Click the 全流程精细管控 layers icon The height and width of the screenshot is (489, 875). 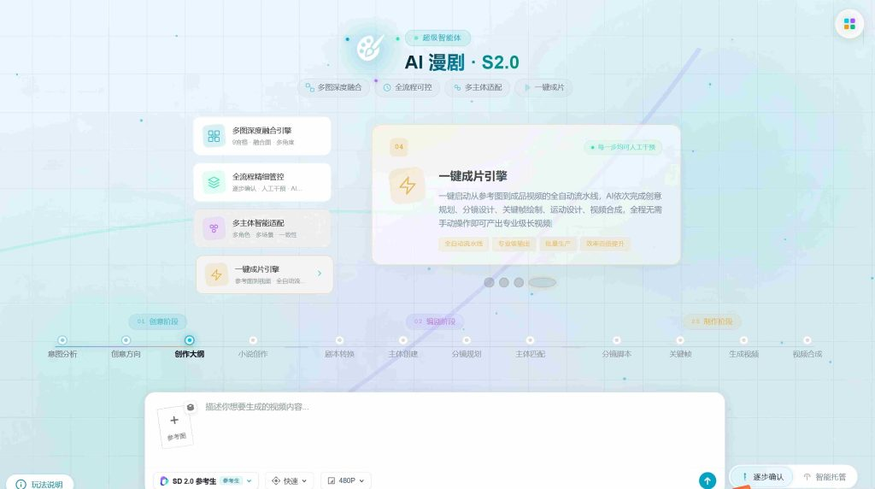click(x=214, y=182)
